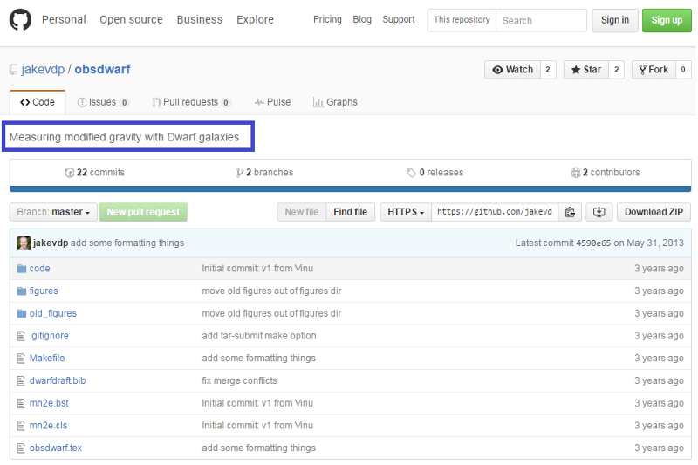
Task: Open the Graphs tab
Action: coord(335,102)
